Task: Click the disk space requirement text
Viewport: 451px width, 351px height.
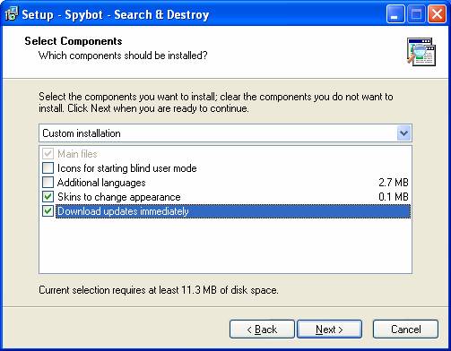Action: (x=159, y=290)
